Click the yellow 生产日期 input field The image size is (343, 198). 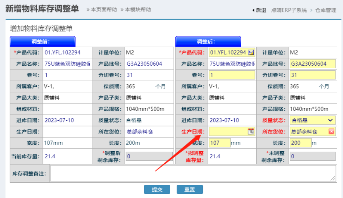[x=228, y=131]
